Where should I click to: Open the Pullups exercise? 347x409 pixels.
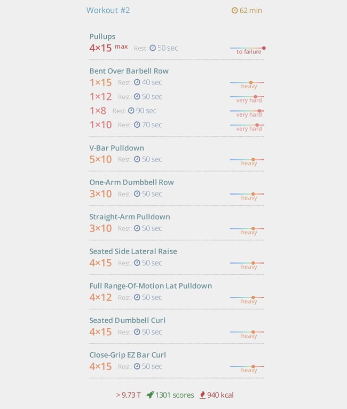102,36
